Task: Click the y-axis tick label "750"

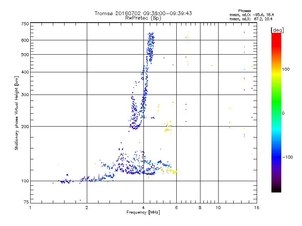Action: click(x=25, y=24)
